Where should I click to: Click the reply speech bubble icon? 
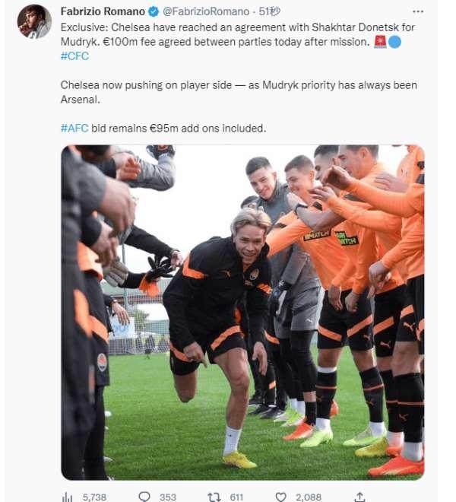point(144,497)
